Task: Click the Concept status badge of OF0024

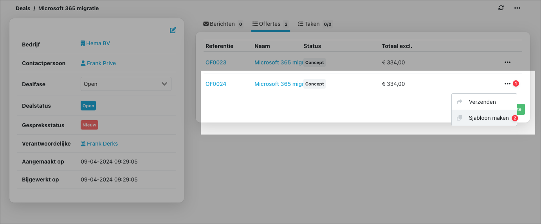Action: [314, 84]
